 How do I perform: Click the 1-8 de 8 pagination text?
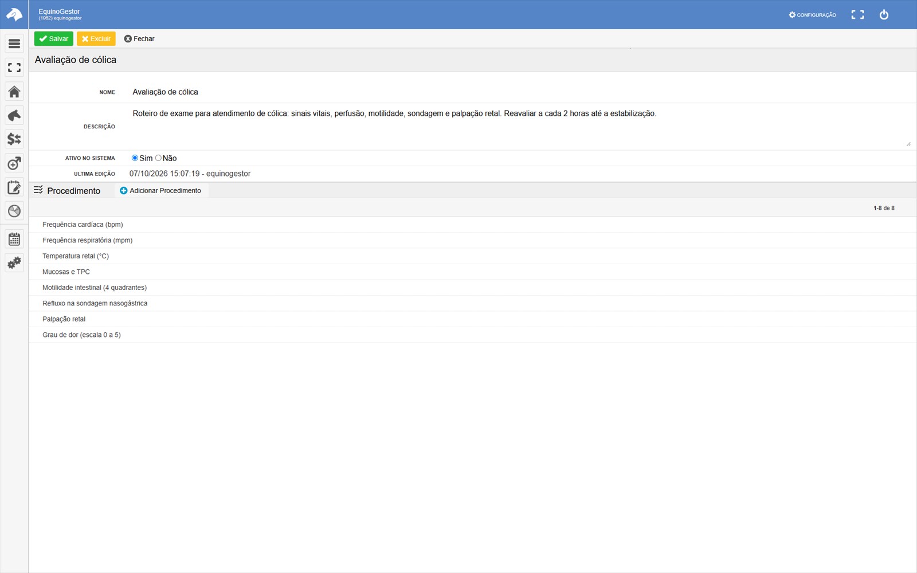[884, 208]
